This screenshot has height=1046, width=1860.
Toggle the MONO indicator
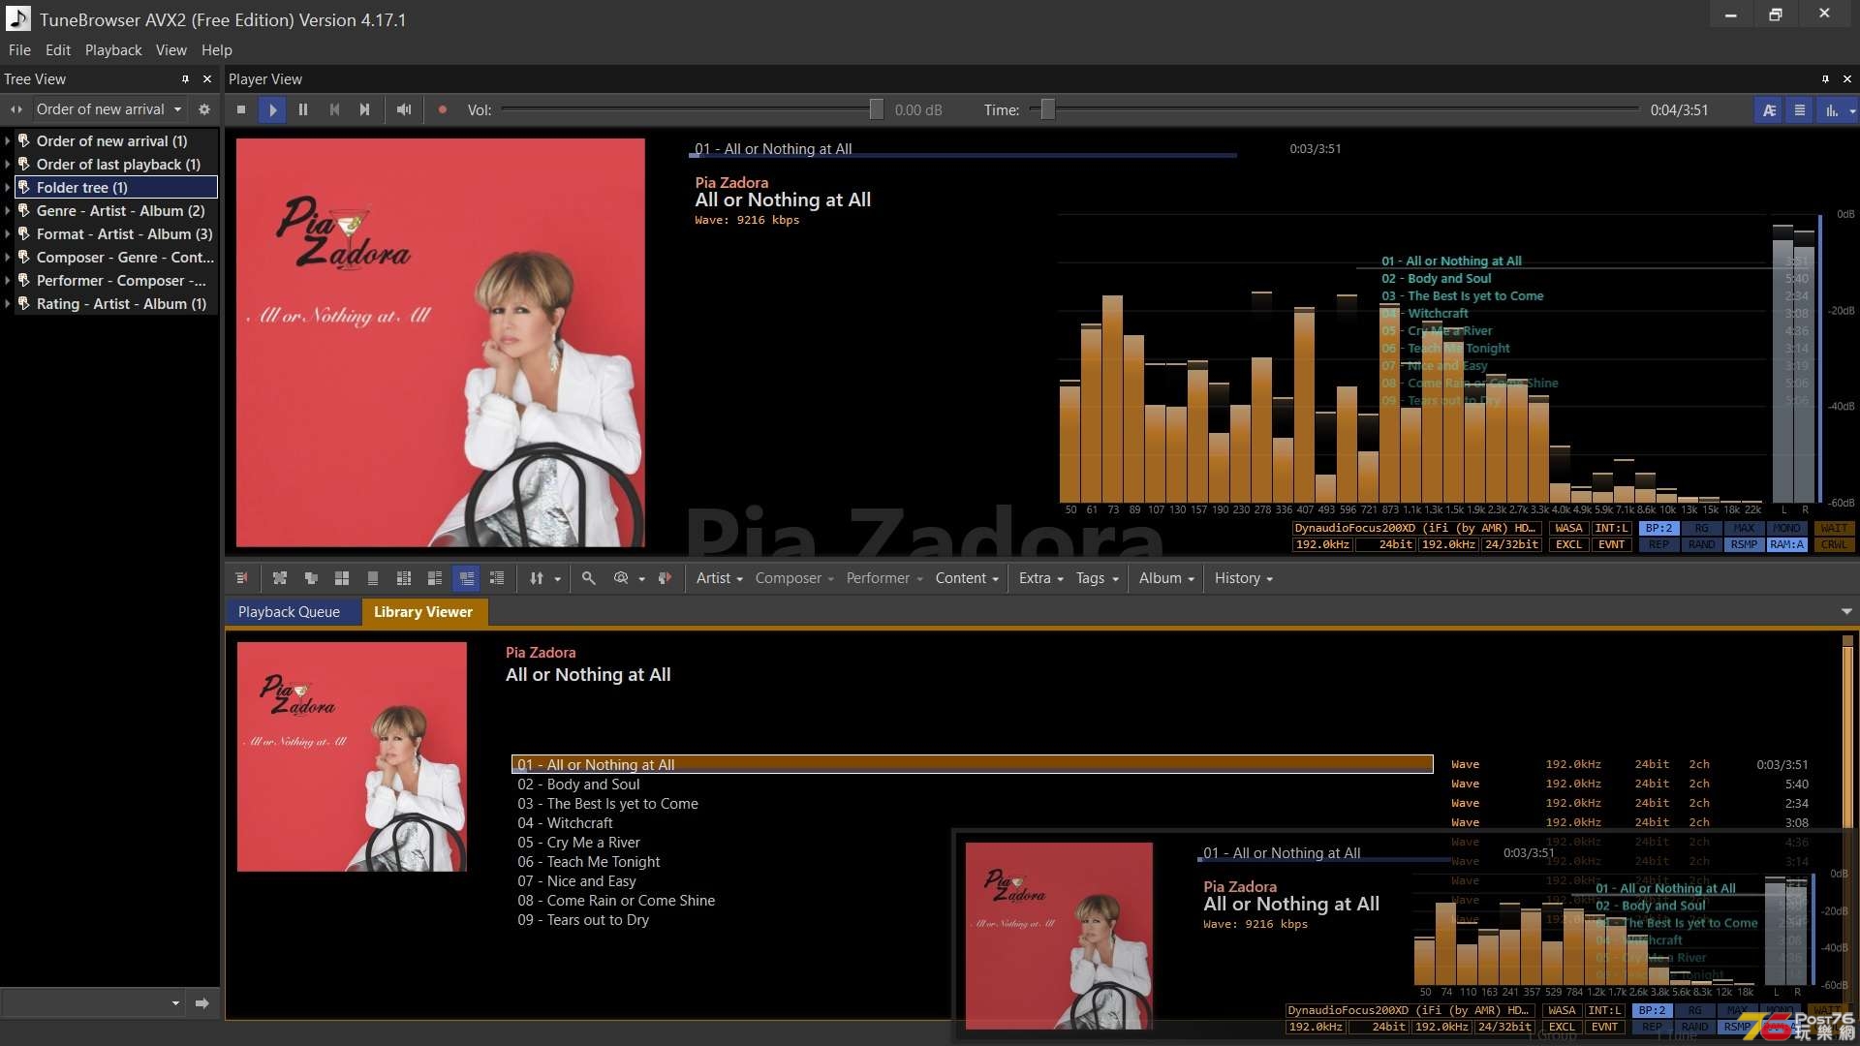point(1786,529)
